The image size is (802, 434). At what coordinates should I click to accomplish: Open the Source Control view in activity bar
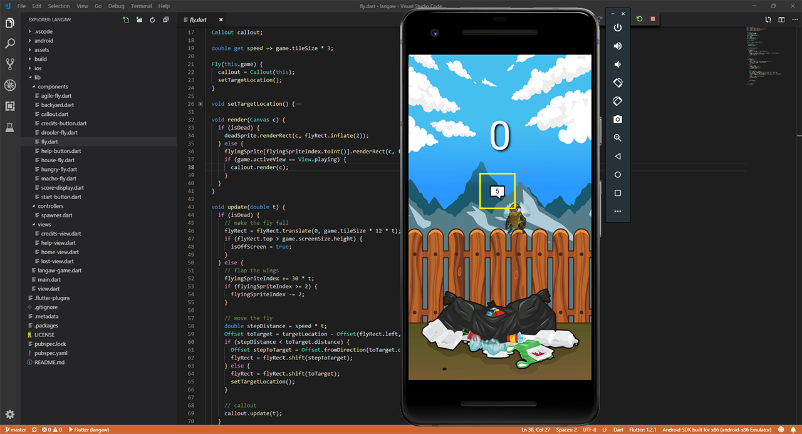[10, 64]
